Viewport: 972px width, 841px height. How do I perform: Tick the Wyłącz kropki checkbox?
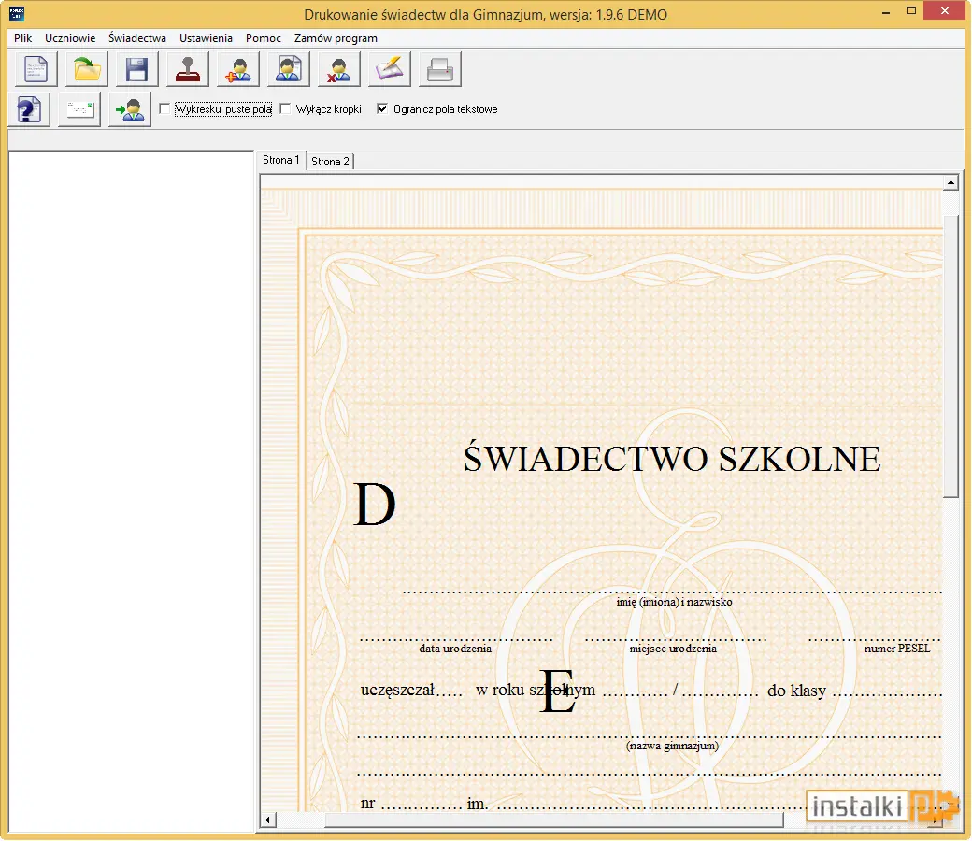coord(285,109)
